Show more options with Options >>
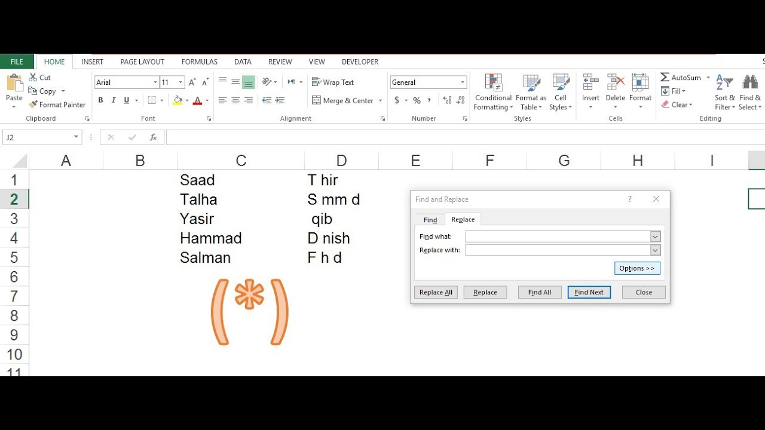 [x=637, y=268]
